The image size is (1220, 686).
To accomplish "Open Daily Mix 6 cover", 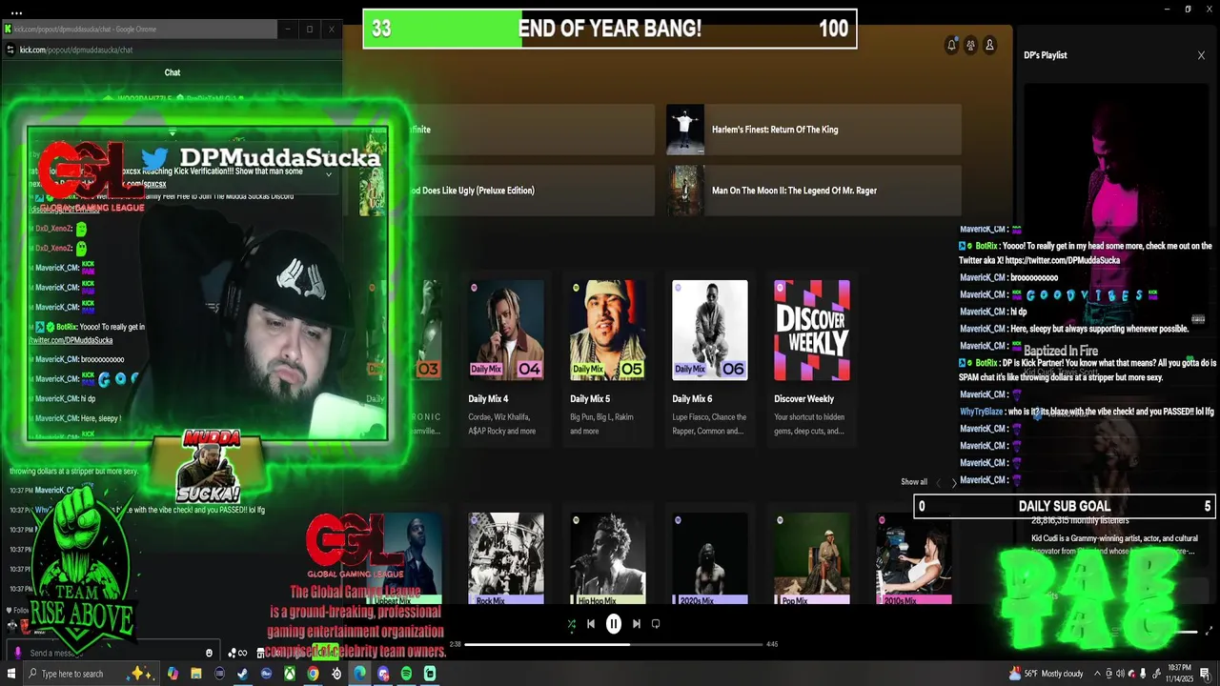I will click(710, 330).
